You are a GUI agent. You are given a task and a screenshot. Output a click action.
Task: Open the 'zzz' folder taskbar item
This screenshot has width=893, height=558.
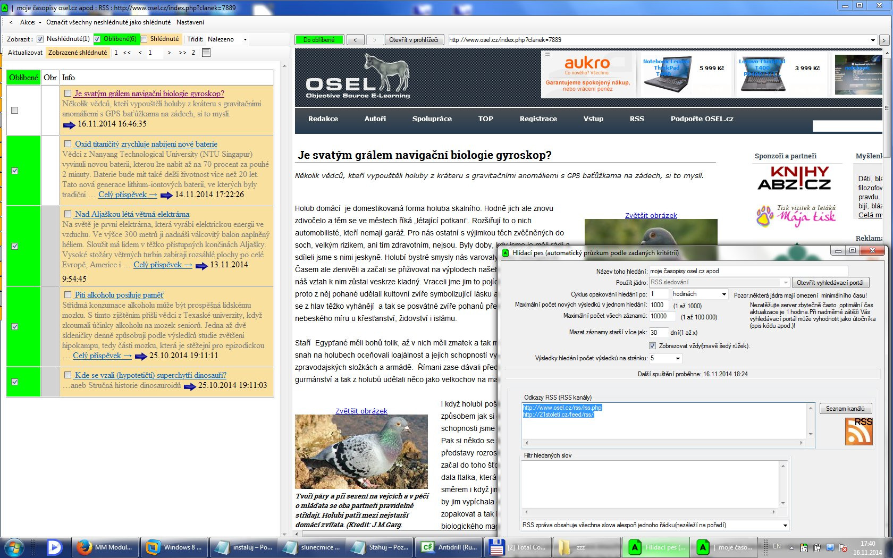(586, 547)
